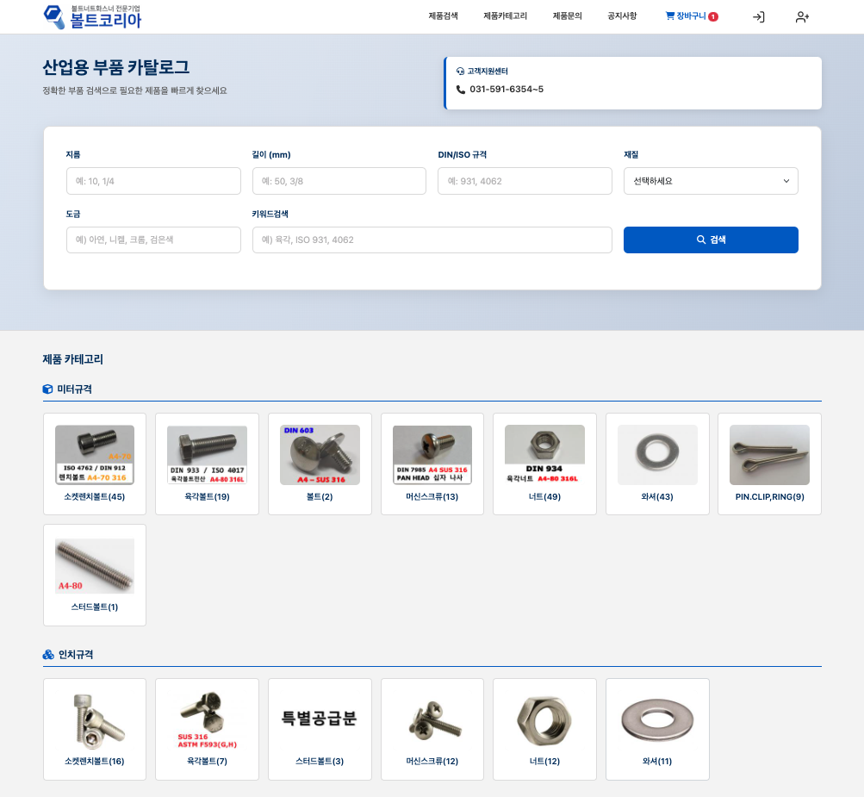
Task: Click the phone icon by 031-591-6354~5
Action: [461, 90]
